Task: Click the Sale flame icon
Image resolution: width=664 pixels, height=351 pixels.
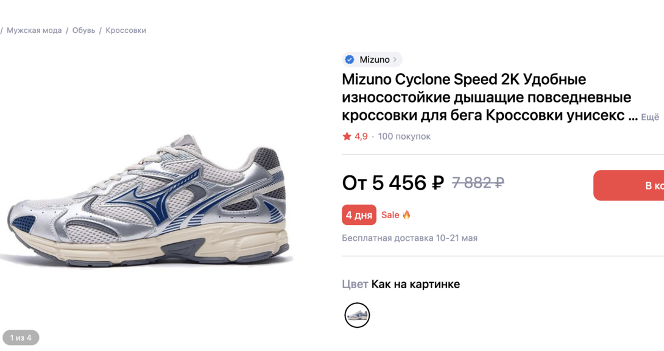Action: [406, 214]
